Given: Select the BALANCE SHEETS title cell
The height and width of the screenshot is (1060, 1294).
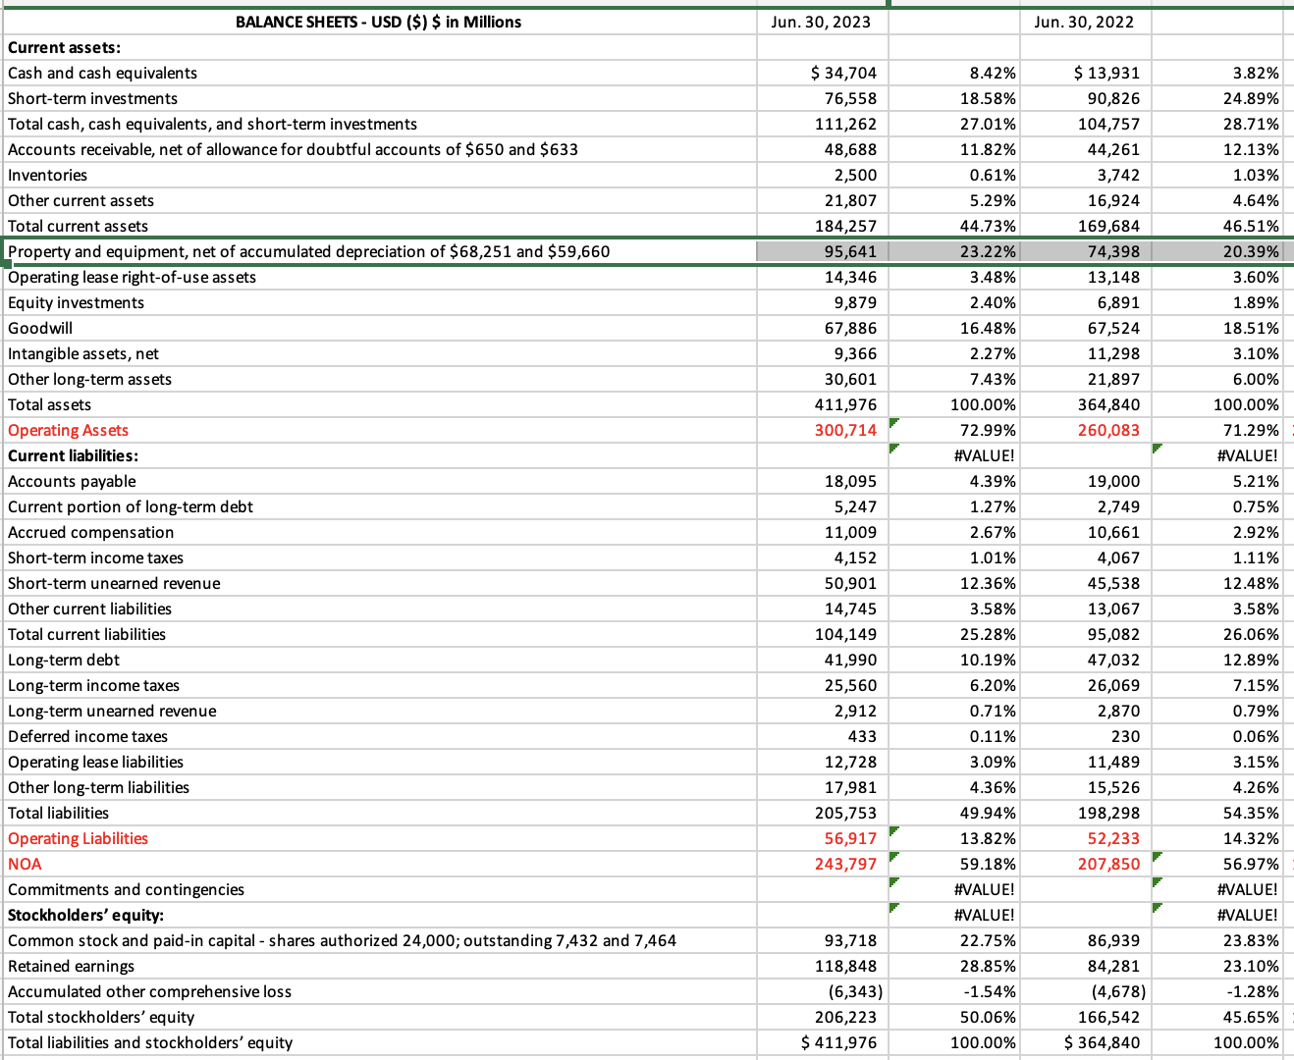Looking at the screenshot, I should [378, 22].
